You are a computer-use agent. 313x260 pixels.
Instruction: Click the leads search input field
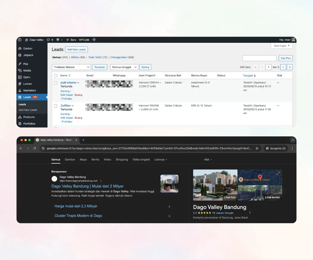[259, 58]
